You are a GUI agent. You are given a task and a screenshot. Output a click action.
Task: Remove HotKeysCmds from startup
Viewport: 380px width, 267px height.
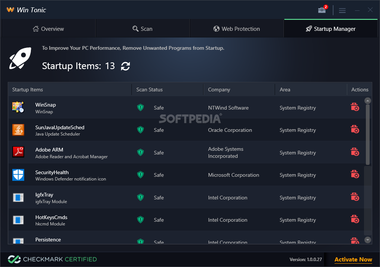pos(355,219)
